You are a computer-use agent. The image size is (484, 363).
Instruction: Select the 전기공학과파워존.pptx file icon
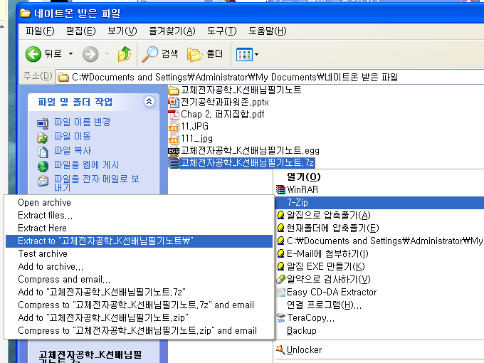(x=174, y=102)
